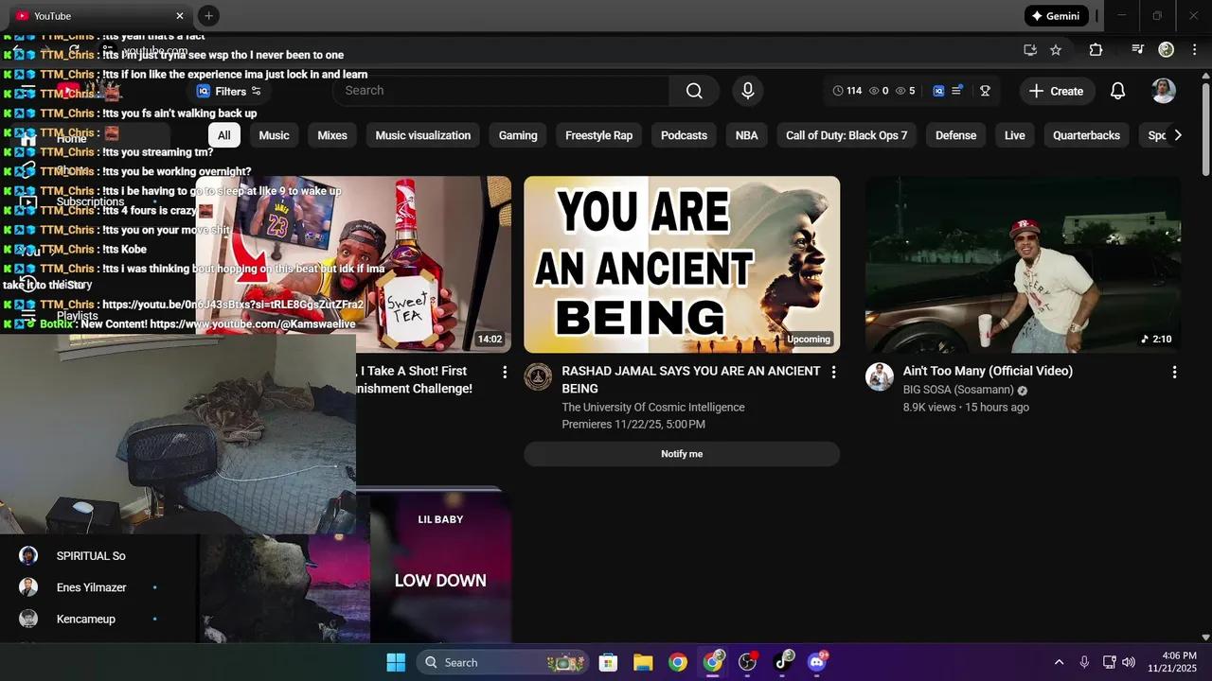Click the BIG SOSA channel avatar
This screenshot has height=681, width=1212.
click(880, 376)
